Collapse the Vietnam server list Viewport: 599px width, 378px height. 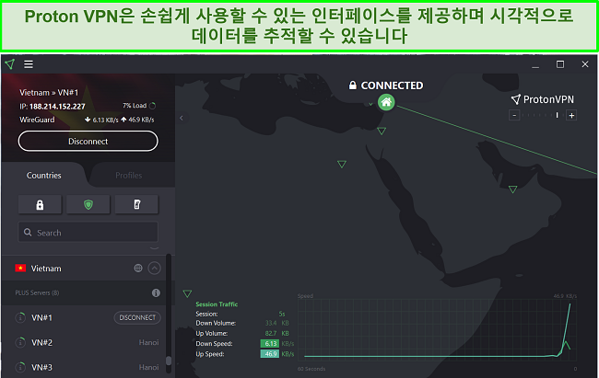click(154, 269)
